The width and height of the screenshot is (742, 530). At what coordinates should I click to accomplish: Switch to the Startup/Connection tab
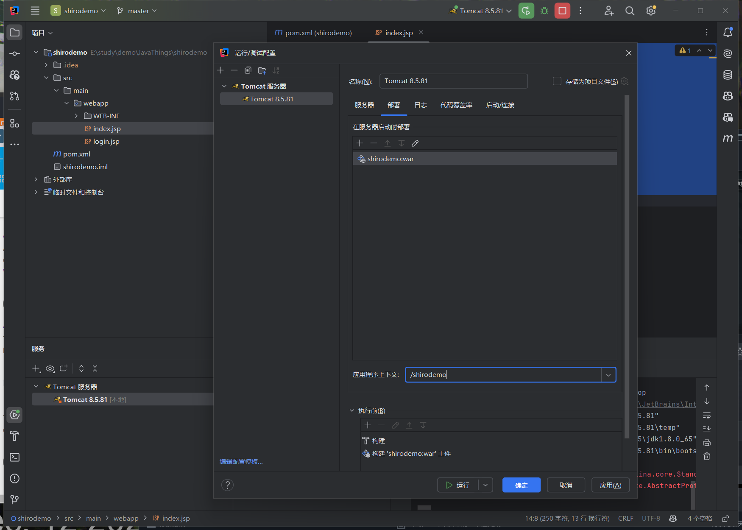point(500,105)
